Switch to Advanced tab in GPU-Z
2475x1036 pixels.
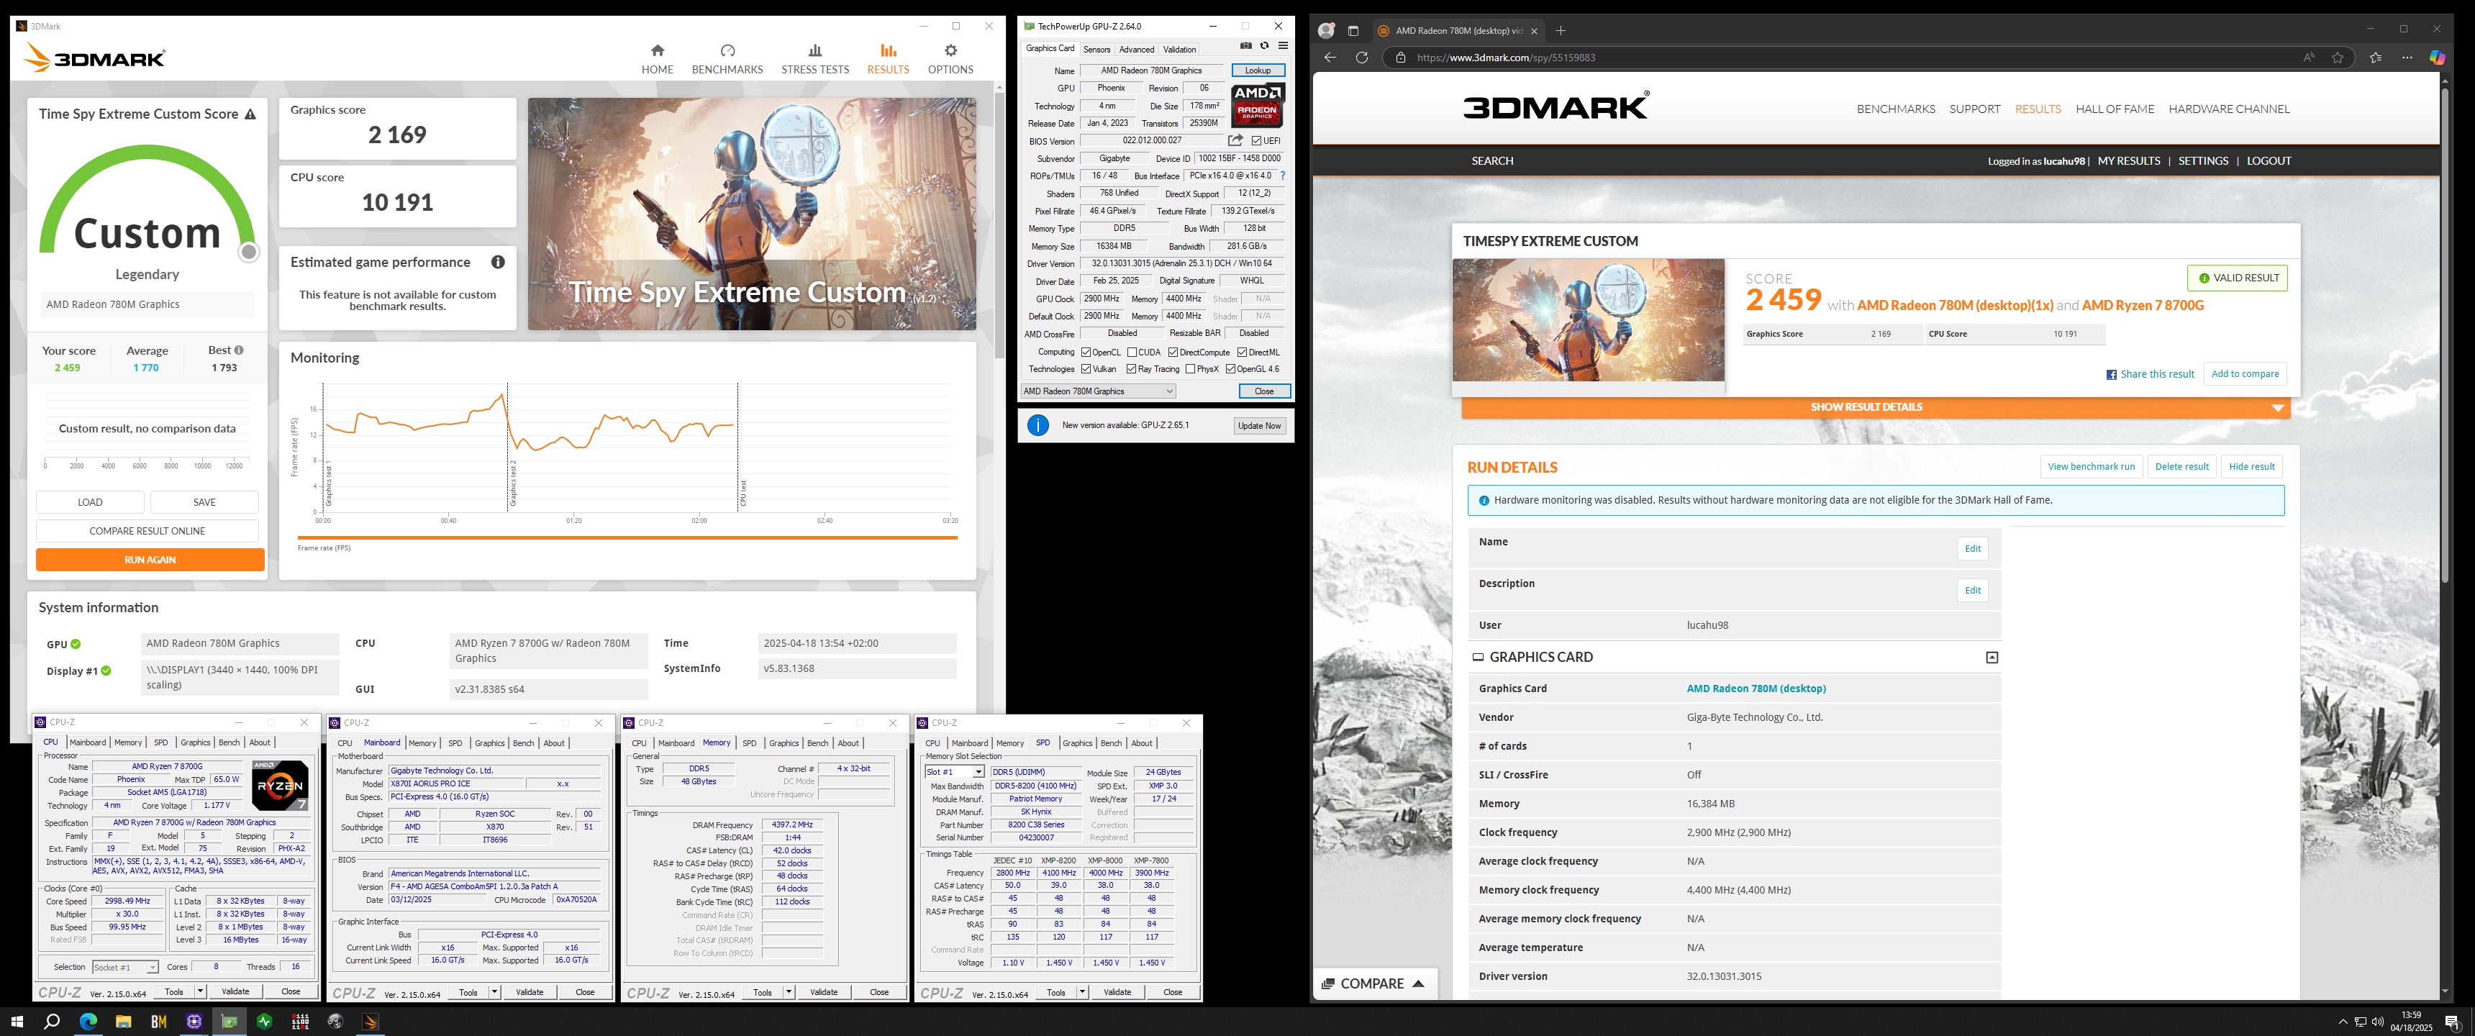(x=1135, y=49)
